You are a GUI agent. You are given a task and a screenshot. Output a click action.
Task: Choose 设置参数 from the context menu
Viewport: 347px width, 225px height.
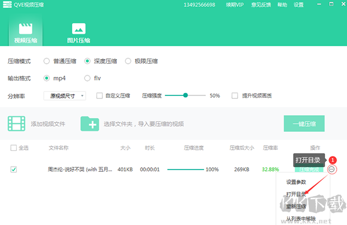[296, 182]
